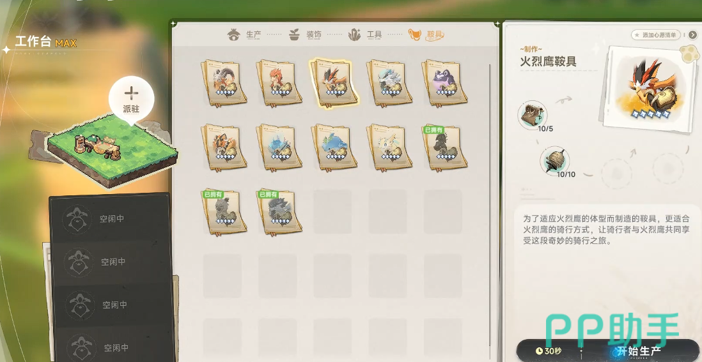Viewport: 702px width, 362px height.
Task: Select the purple frog saddle blueprint
Action: coord(444,83)
